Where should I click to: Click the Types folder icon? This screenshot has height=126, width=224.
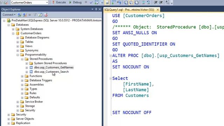[27, 89]
